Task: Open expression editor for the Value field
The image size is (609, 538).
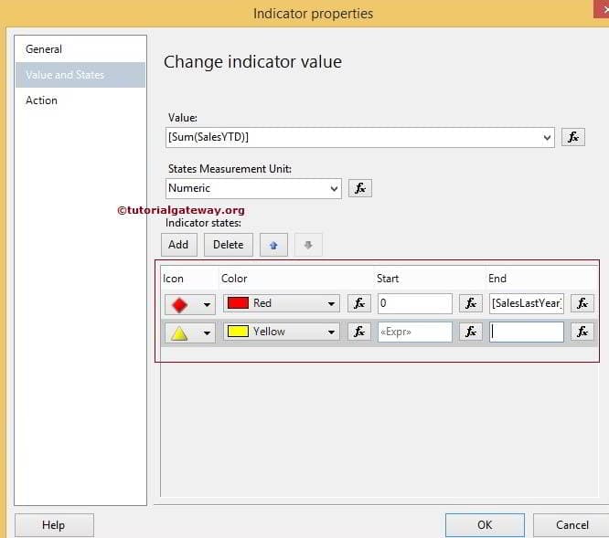Action: (x=572, y=137)
